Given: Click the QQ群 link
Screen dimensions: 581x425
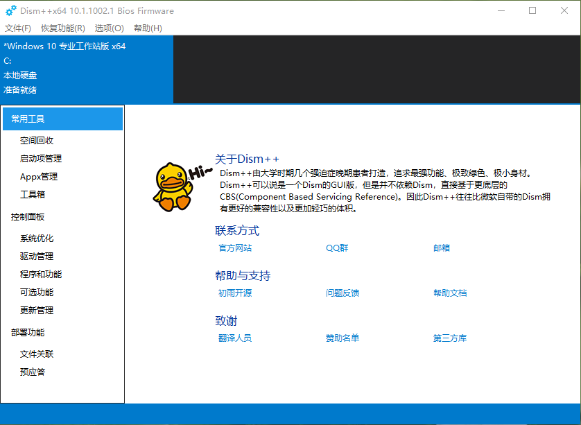Looking at the screenshot, I should click(x=337, y=248).
